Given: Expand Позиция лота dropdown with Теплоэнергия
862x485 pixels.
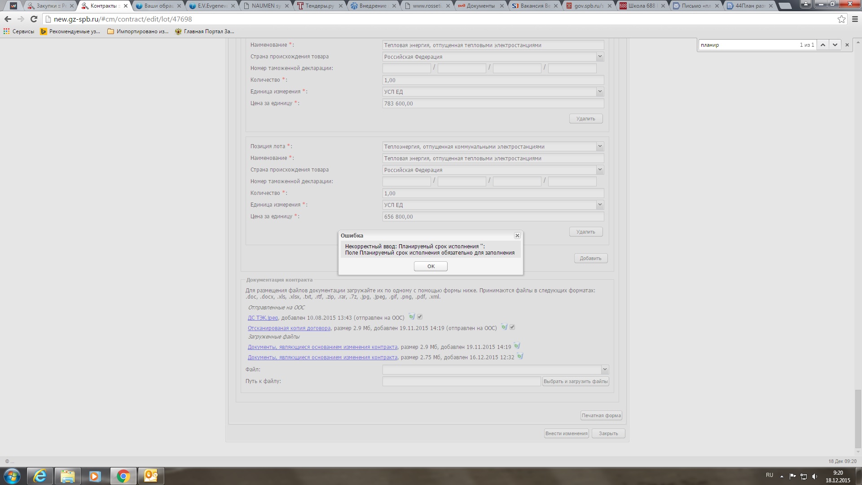Looking at the screenshot, I should tap(599, 147).
